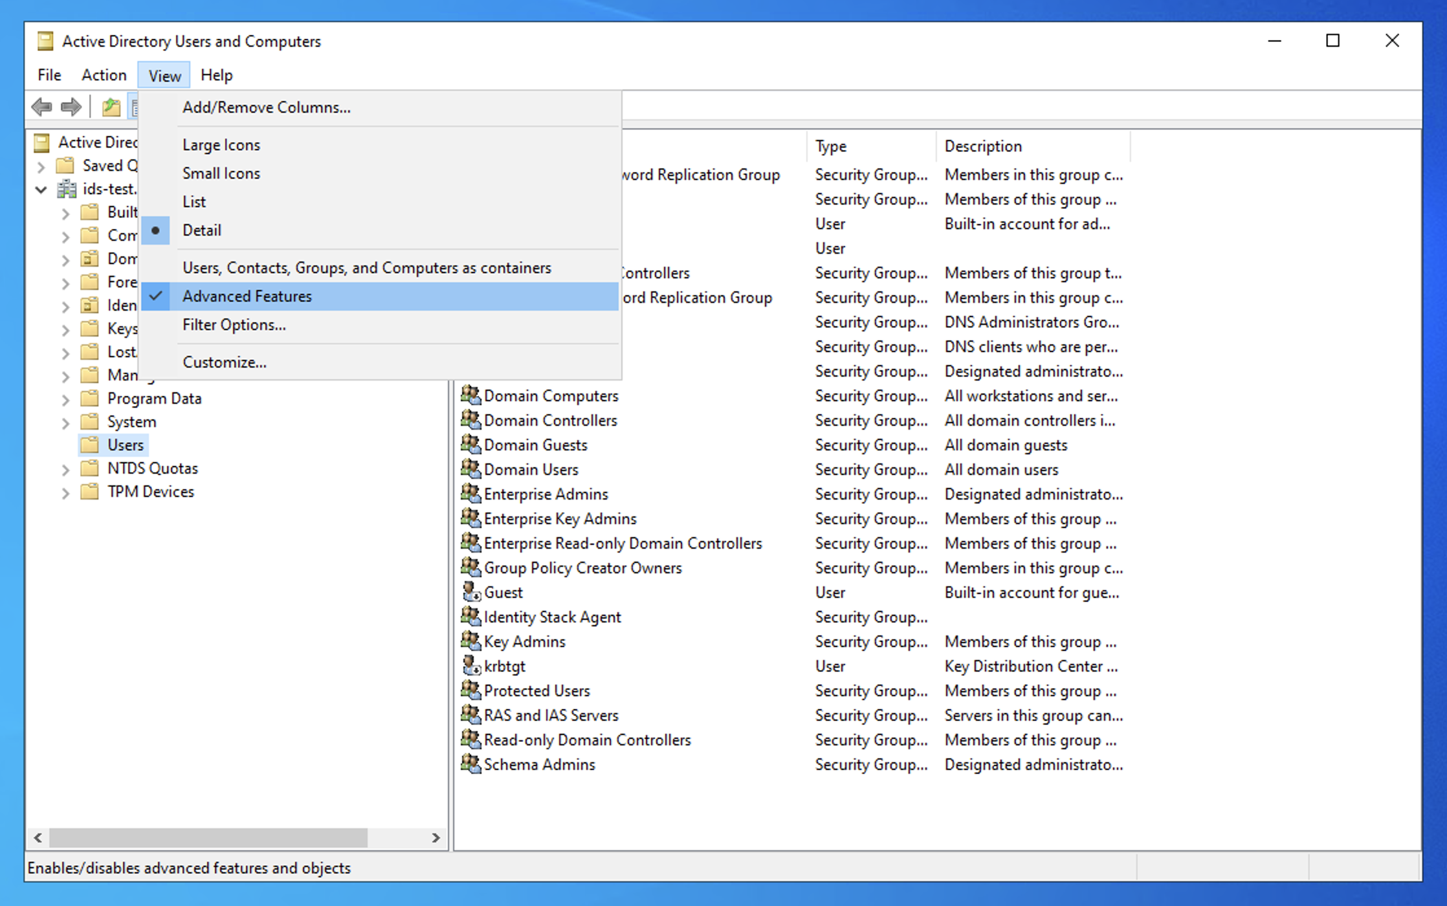Image resolution: width=1447 pixels, height=906 pixels.
Task: Click right arrow of tree scrollbar
Action: [x=436, y=837]
